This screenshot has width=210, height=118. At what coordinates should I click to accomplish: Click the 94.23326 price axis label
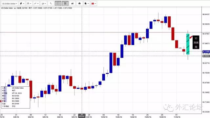tap(206, 112)
